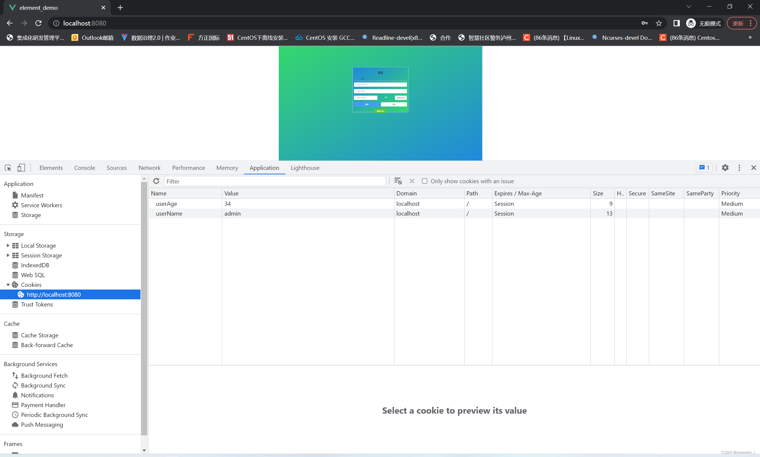Activate the inspect element cursor tool

7,167
